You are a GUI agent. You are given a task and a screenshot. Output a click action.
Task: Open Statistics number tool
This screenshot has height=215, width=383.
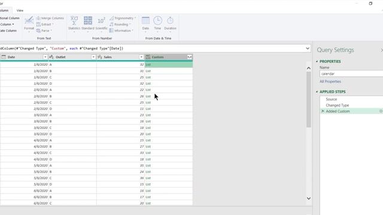point(74,23)
